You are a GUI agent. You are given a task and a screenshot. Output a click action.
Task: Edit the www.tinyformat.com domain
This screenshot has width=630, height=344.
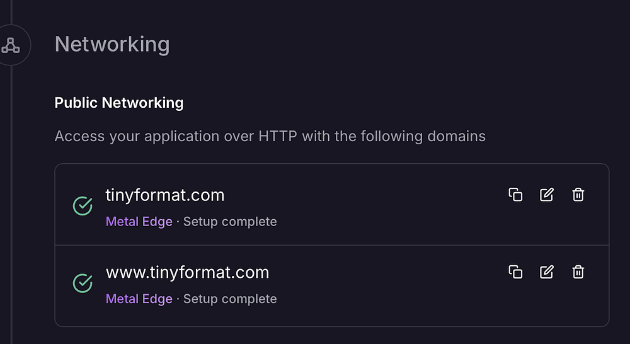click(547, 272)
